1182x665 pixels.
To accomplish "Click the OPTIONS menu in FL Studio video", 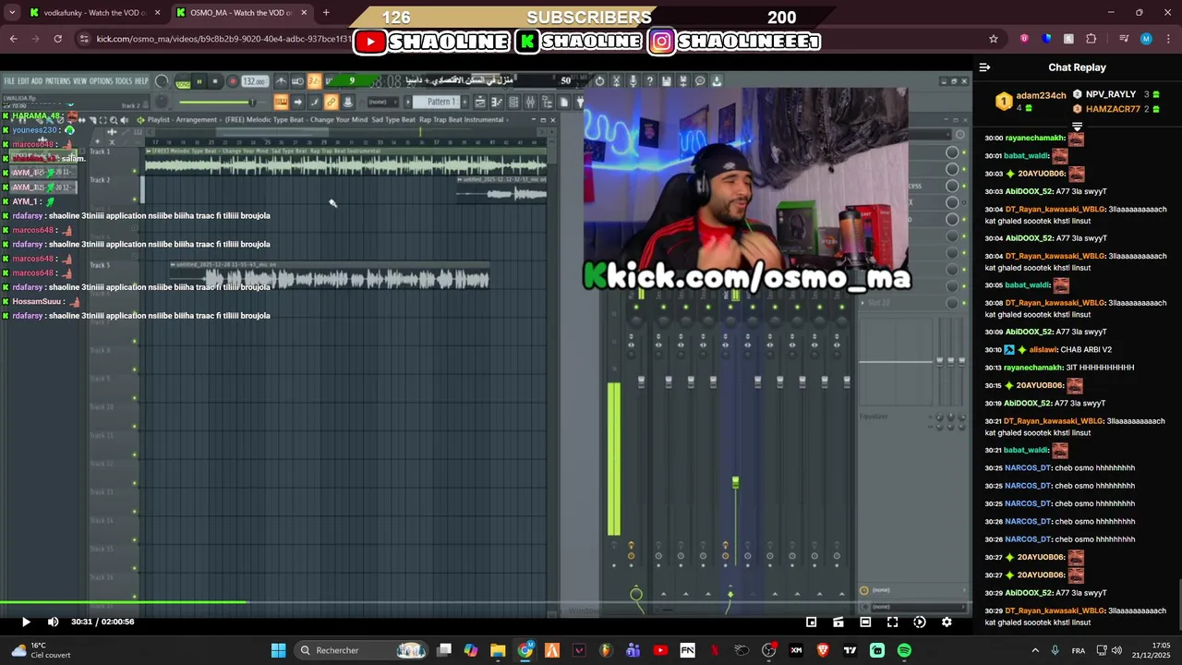I will point(101,81).
